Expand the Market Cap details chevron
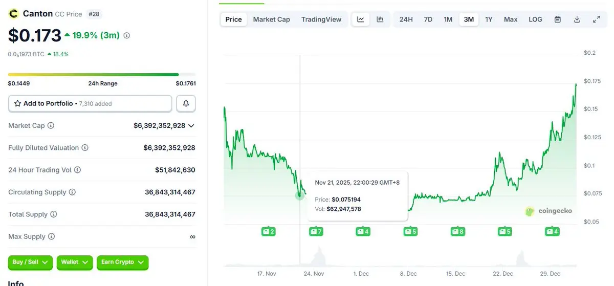 191,125
